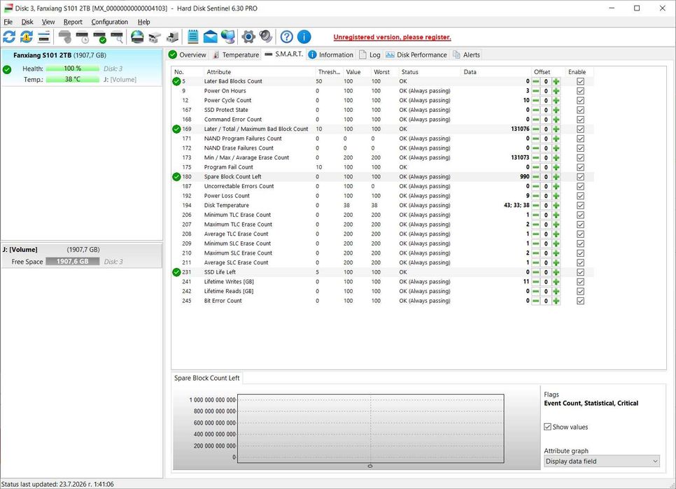Image resolution: width=676 pixels, height=489 pixels.
Task: Toggle Enable checkbox for Power On Hours
Action: [580, 91]
